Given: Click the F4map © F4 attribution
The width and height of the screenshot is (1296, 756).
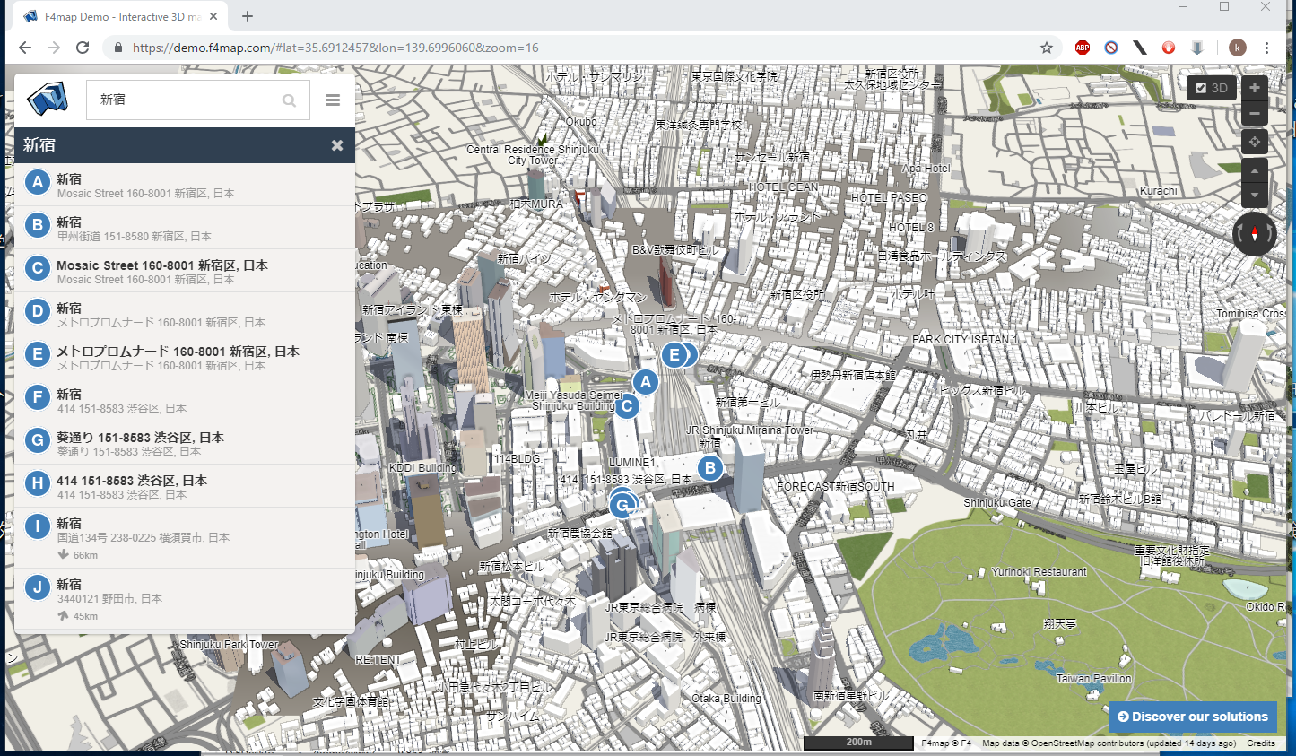Looking at the screenshot, I should tap(946, 743).
